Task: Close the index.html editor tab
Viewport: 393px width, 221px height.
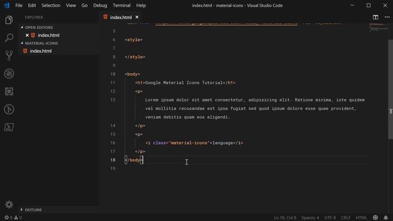Action: [x=137, y=17]
